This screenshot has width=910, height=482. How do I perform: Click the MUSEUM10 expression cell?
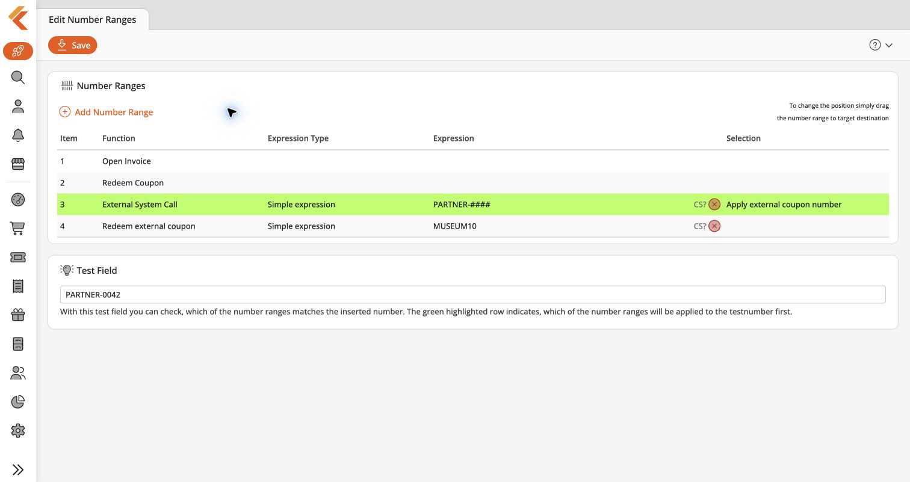click(x=455, y=226)
